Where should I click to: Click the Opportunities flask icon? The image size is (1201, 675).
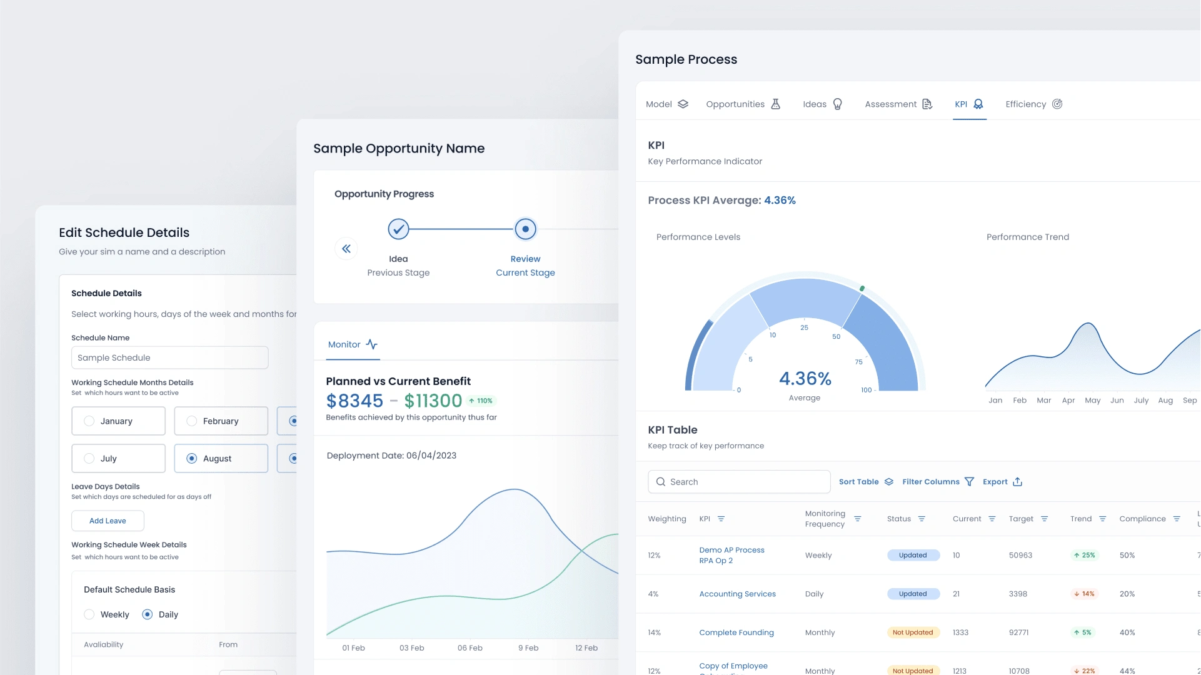[x=775, y=104]
